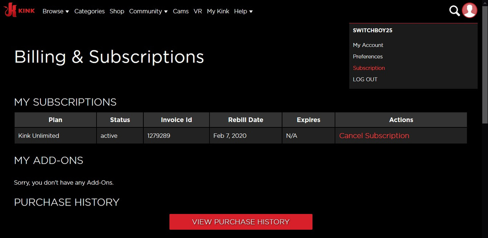
Task: Click invoice id 1279289
Action: 176,136
